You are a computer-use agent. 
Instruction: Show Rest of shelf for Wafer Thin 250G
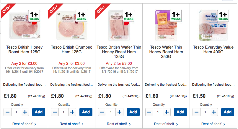tap(166, 124)
